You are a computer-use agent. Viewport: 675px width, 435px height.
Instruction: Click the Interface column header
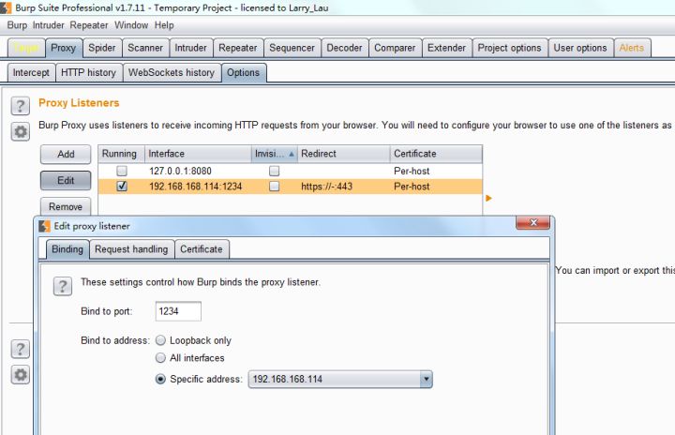(199, 154)
